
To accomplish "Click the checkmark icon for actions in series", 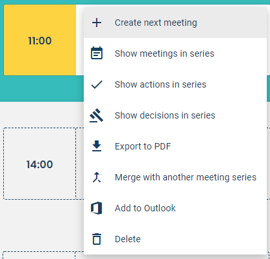I will click(x=97, y=84).
